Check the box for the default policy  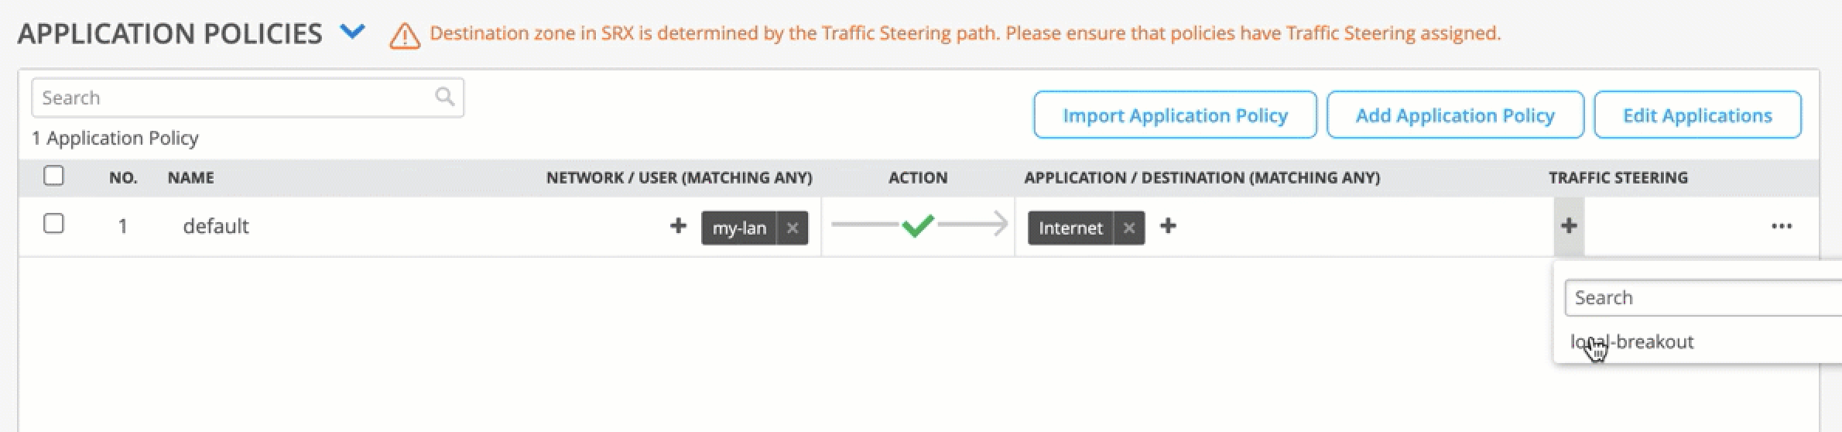(x=53, y=225)
